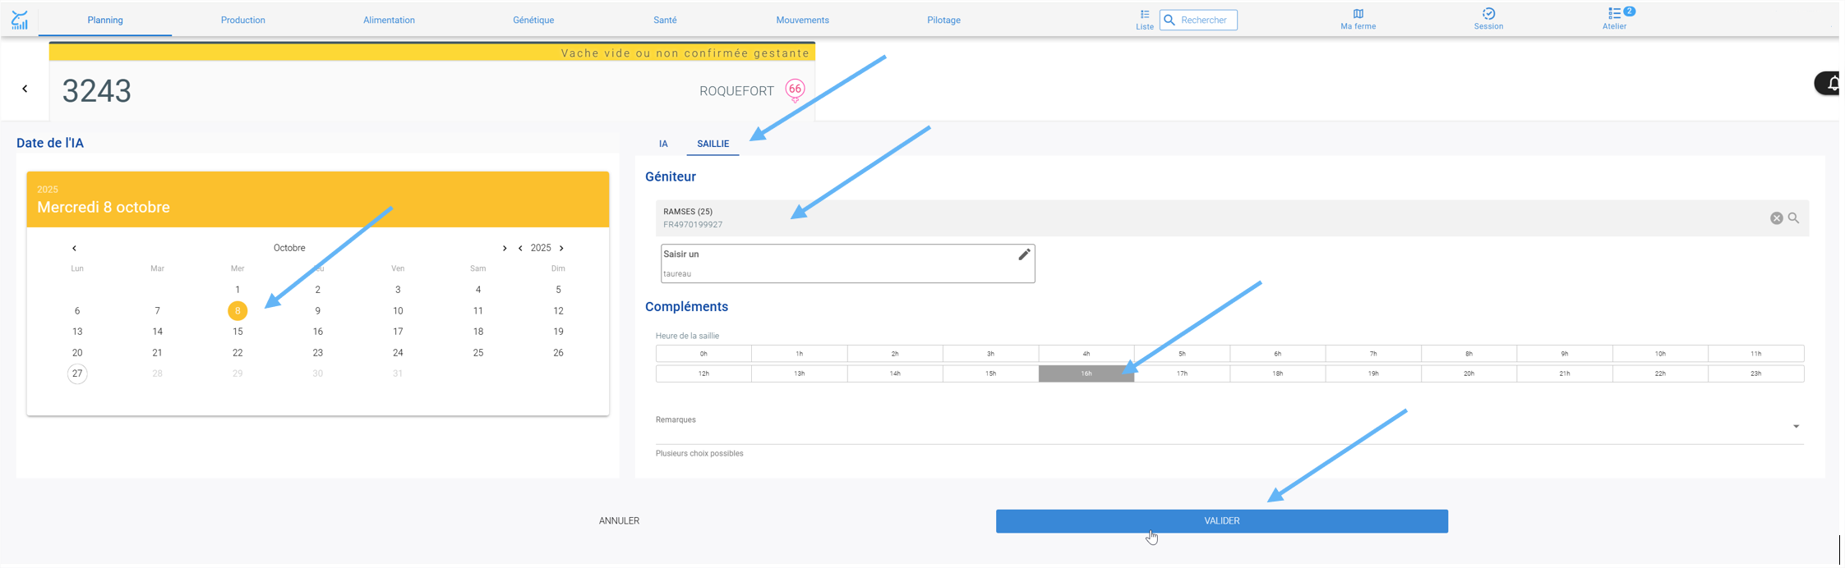Clear the selected bull RAMSES
This screenshot has width=1845, height=568.
pyautogui.click(x=1776, y=218)
